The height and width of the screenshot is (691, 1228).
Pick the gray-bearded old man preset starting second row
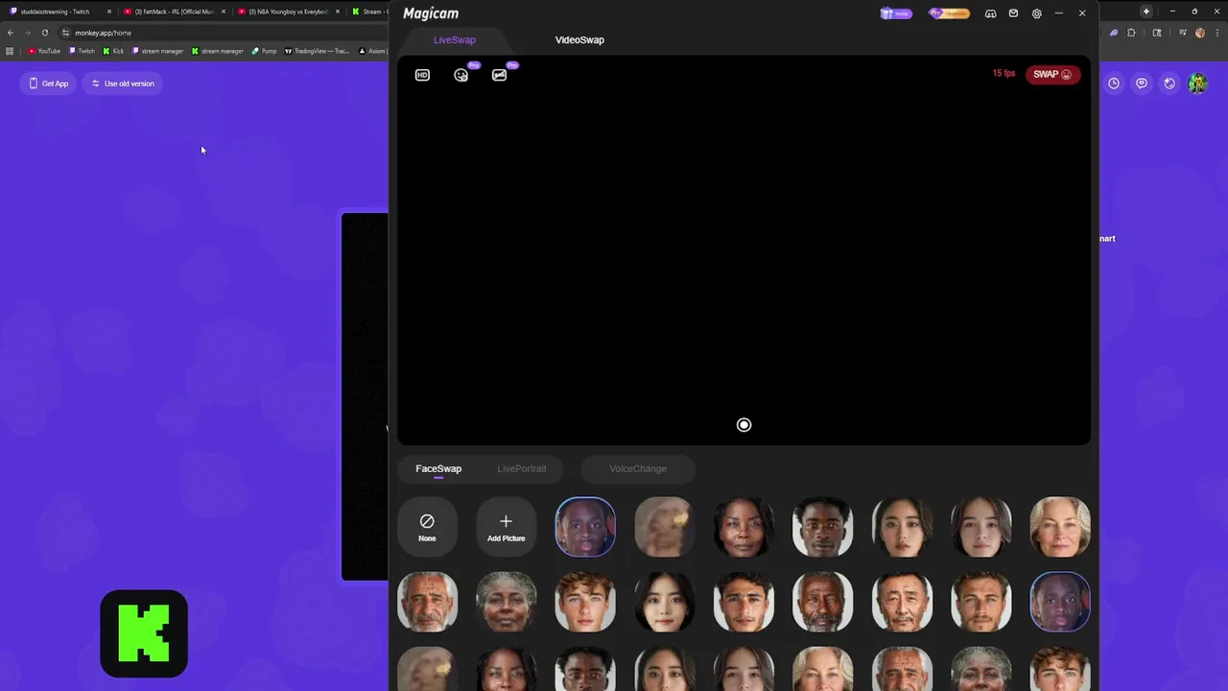click(427, 602)
